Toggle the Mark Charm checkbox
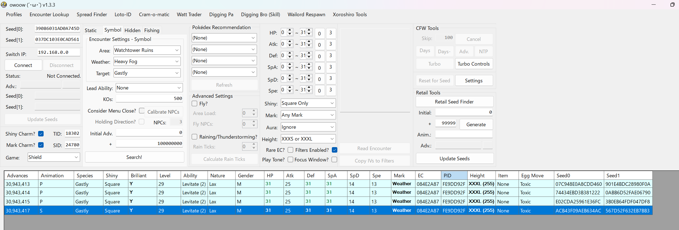Screen dimensions: 679x230 tap(41, 145)
